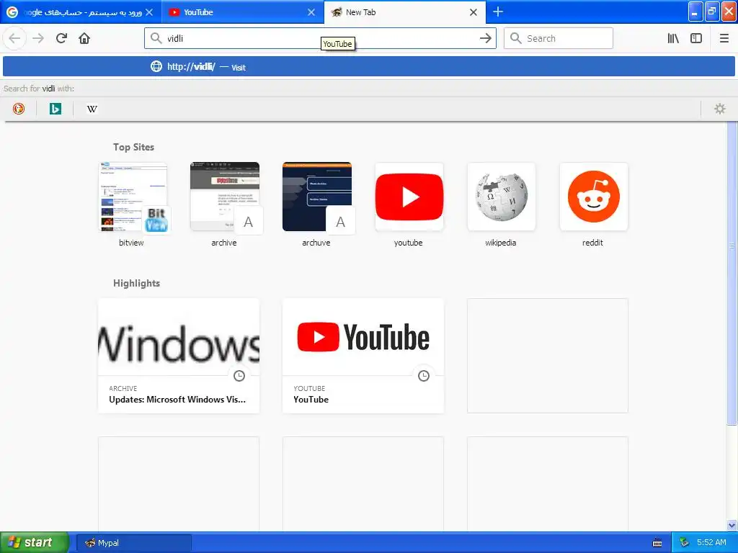Visit http://vidli/ suggestion
This screenshot has width=738, height=553.
coord(368,66)
